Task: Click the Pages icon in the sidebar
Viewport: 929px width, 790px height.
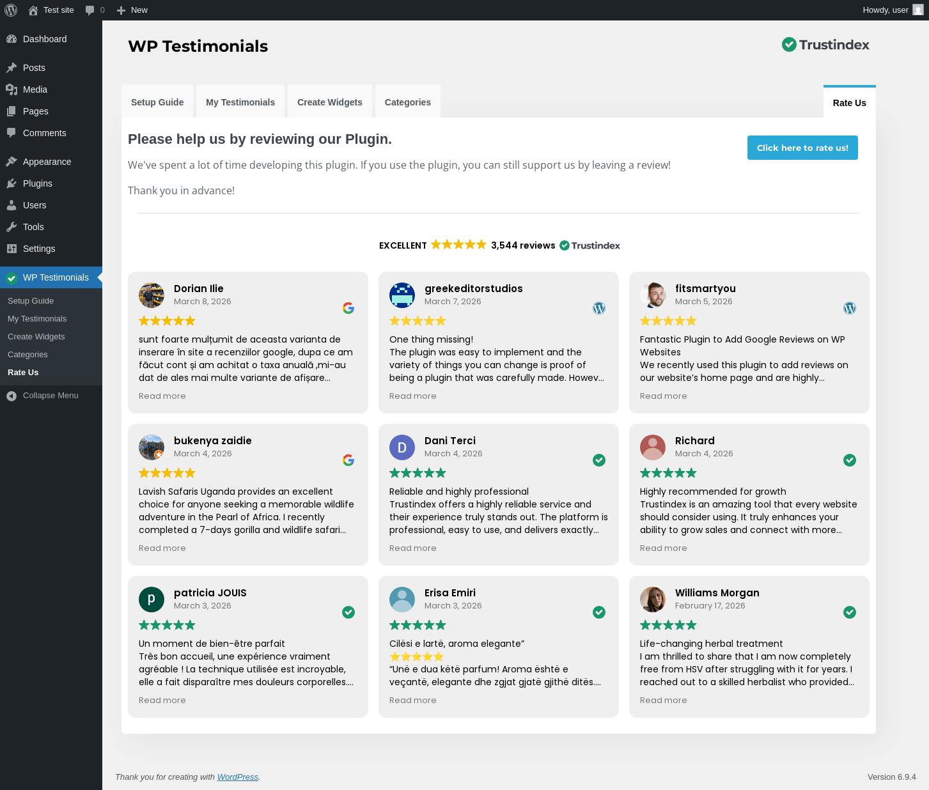Action: tap(12, 111)
